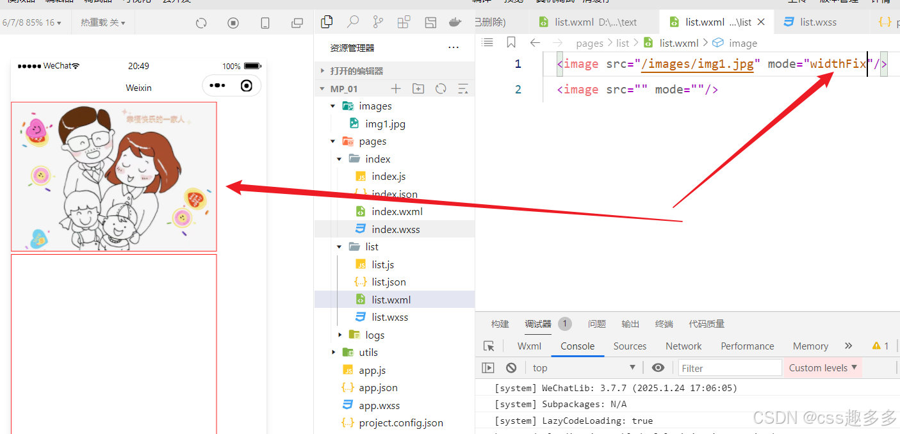
Task: Click new folder icon in MP_01
Action: tap(418, 89)
